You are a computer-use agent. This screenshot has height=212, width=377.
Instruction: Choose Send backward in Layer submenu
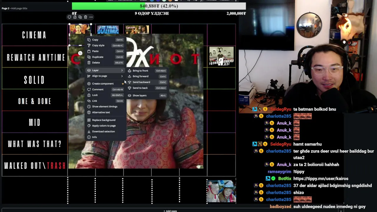coord(147,82)
